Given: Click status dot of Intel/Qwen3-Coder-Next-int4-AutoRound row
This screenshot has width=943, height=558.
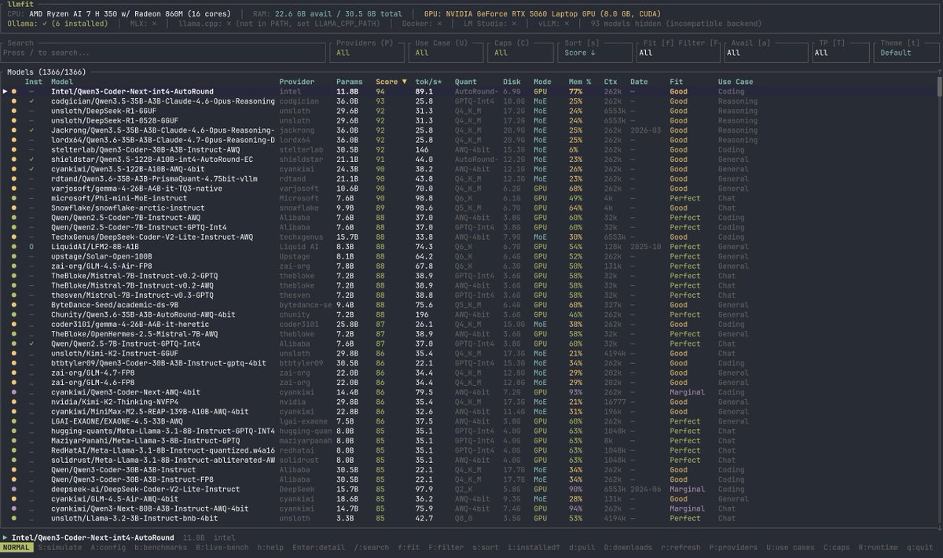Looking at the screenshot, I should tap(13, 92).
